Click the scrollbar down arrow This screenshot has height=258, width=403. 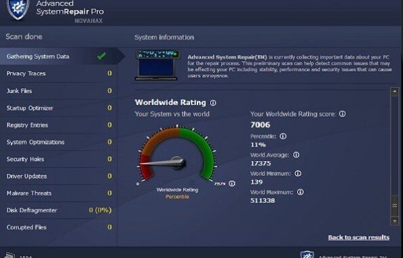(x=394, y=221)
